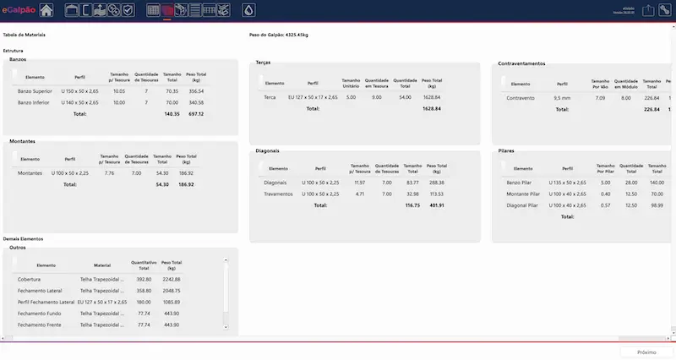Select the Banzo Superior row

coord(111,91)
